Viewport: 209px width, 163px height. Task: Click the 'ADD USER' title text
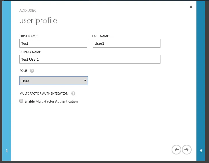coord(28,11)
